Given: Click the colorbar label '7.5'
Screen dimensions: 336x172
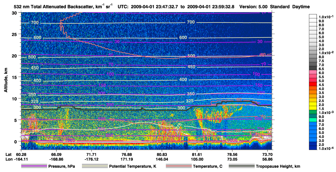Looking at the screenshot, I should click(321, 61).
